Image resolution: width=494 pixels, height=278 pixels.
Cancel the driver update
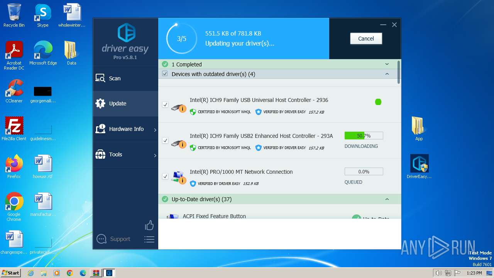366,39
